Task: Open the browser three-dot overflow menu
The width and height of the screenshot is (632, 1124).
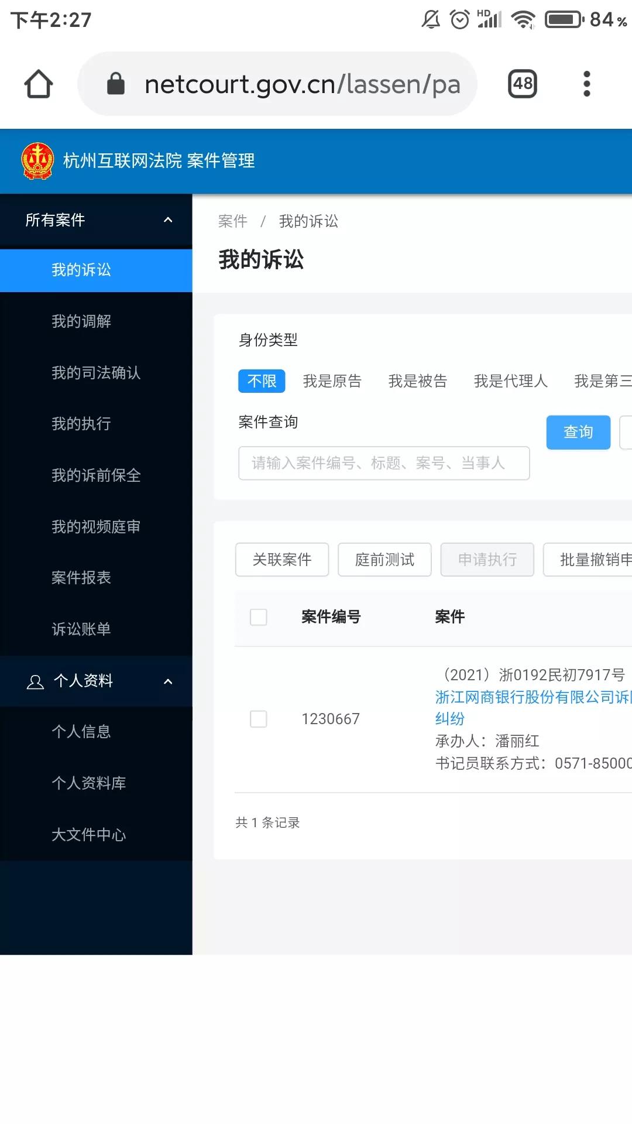Action: tap(586, 84)
